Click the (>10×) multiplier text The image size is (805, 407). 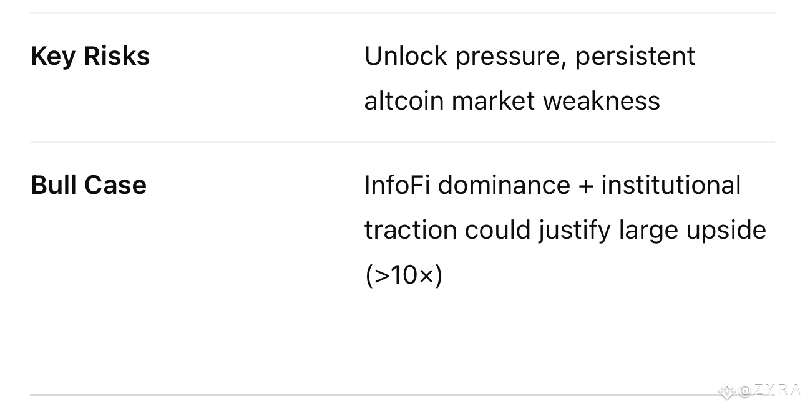[404, 275]
